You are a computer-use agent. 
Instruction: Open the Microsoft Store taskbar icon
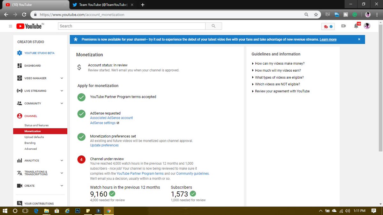click(x=57, y=211)
